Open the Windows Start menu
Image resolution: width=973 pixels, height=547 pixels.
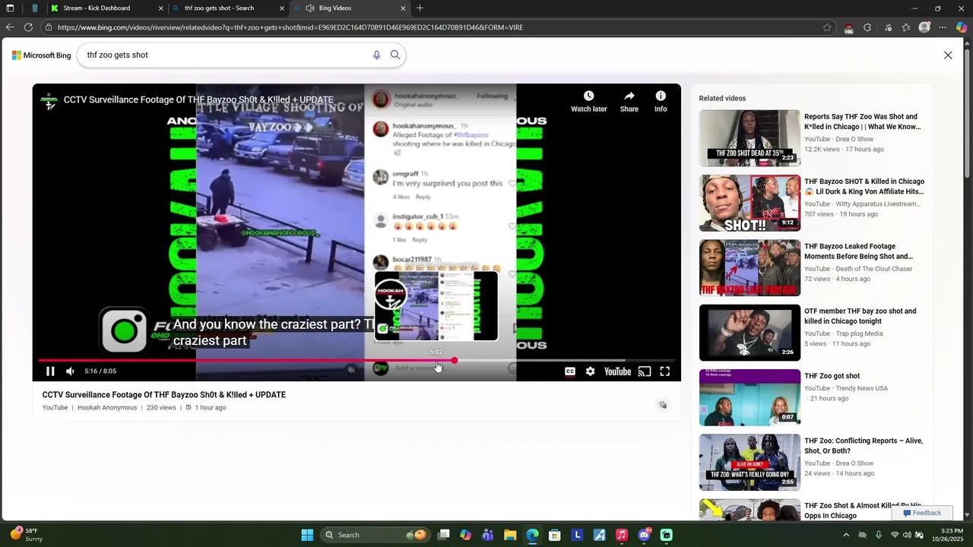coord(307,535)
